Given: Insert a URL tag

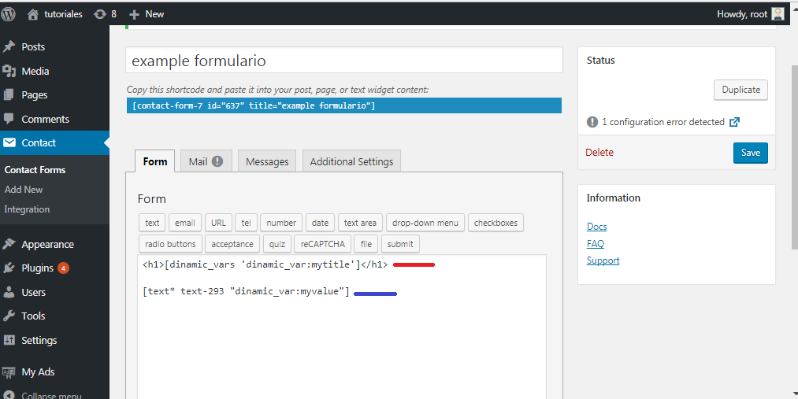Looking at the screenshot, I should click(x=218, y=223).
